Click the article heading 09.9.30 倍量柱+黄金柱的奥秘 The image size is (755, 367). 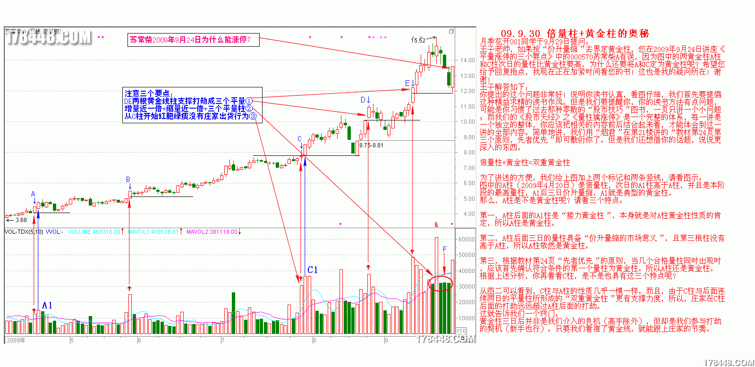575,34
